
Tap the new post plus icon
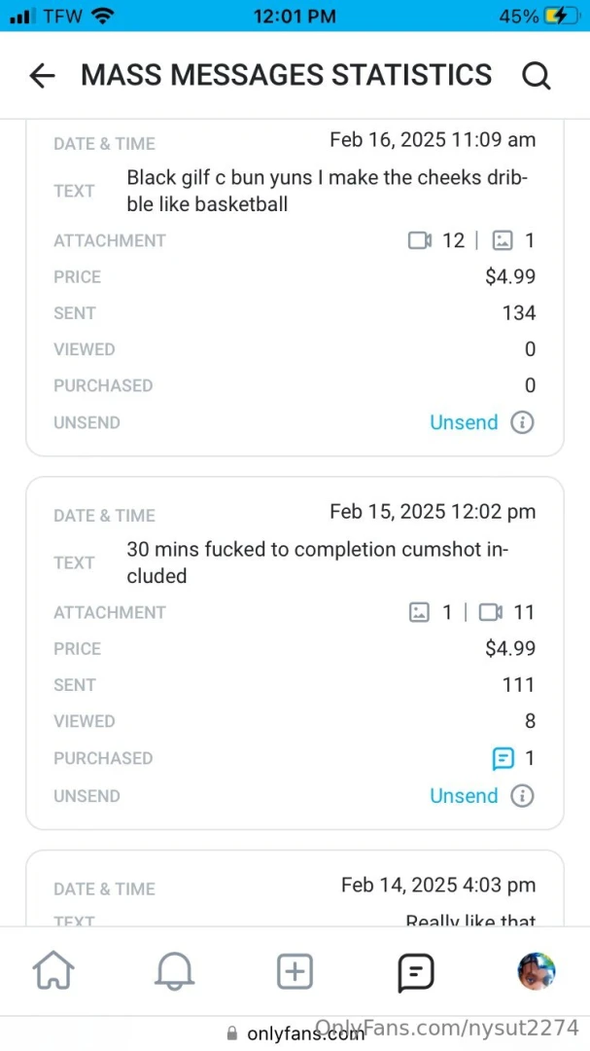point(295,971)
